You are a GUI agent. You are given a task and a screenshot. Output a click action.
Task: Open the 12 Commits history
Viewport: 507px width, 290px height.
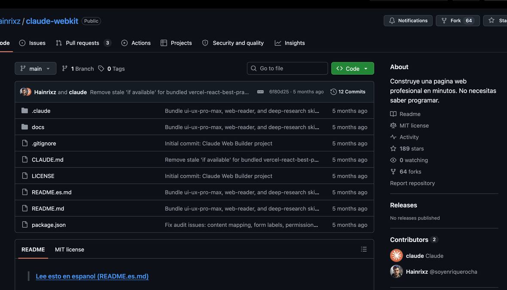tap(348, 92)
